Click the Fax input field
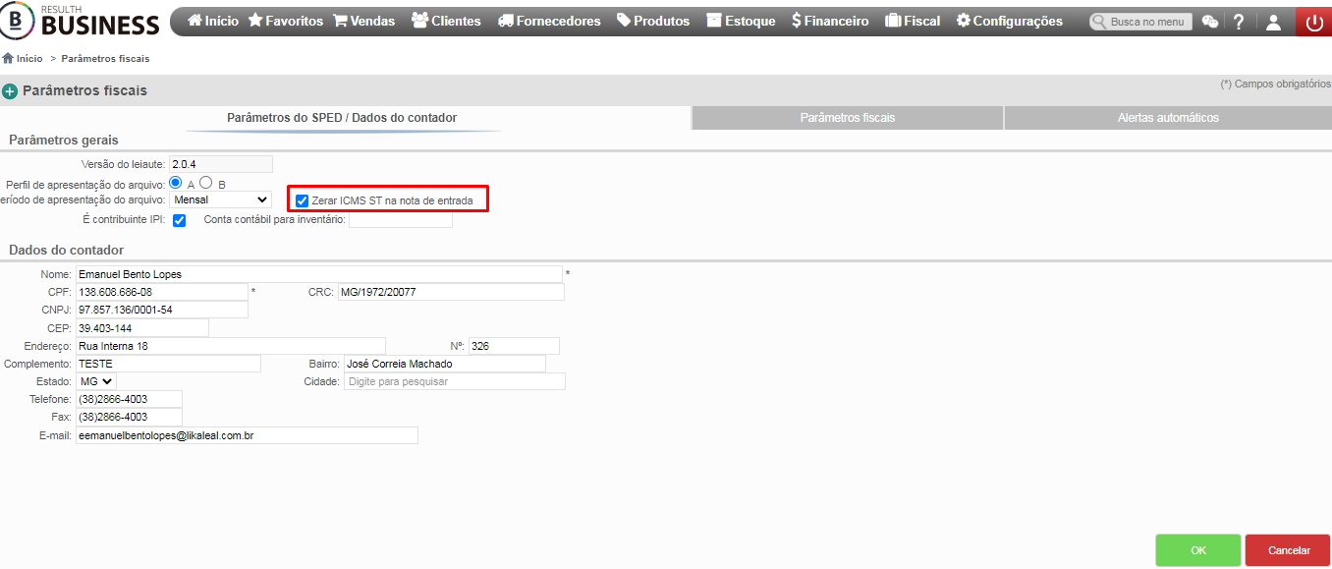 coord(129,417)
